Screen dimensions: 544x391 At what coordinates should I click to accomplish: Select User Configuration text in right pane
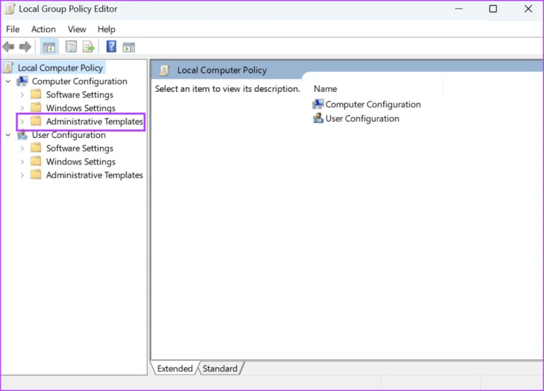[x=362, y=118]
